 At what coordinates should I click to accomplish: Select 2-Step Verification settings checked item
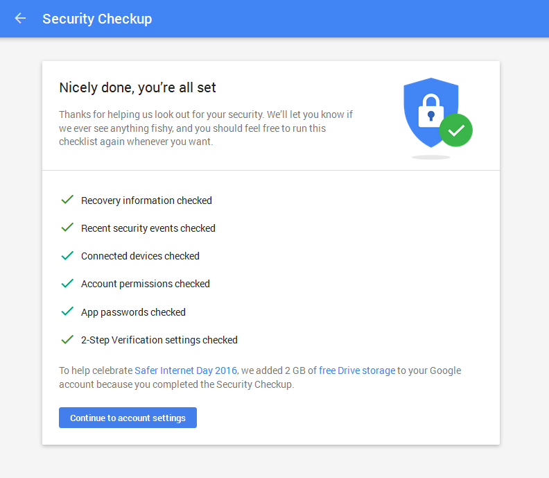(x=159, y=340)
